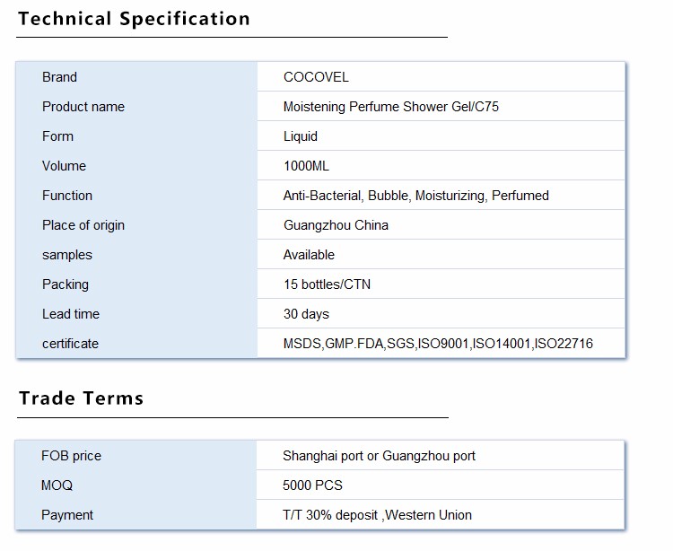The height and width of the screenshot is (551, 673).
Task: Click Moistening Perfume Shower Gel/C75 text
Action: 391,107
